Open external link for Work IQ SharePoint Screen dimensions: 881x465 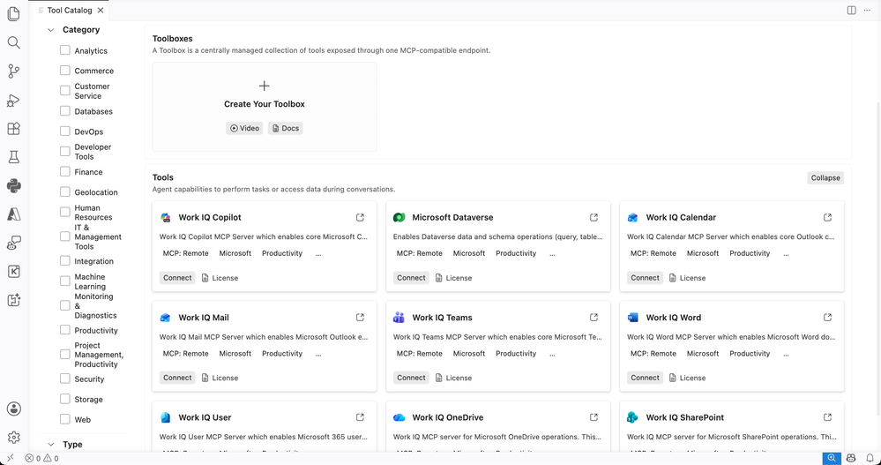click(827, 417)
